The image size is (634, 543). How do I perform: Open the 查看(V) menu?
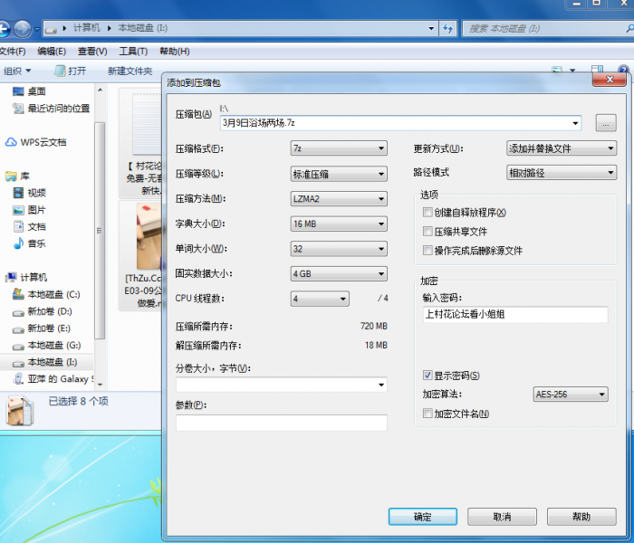tap(92, 52)
